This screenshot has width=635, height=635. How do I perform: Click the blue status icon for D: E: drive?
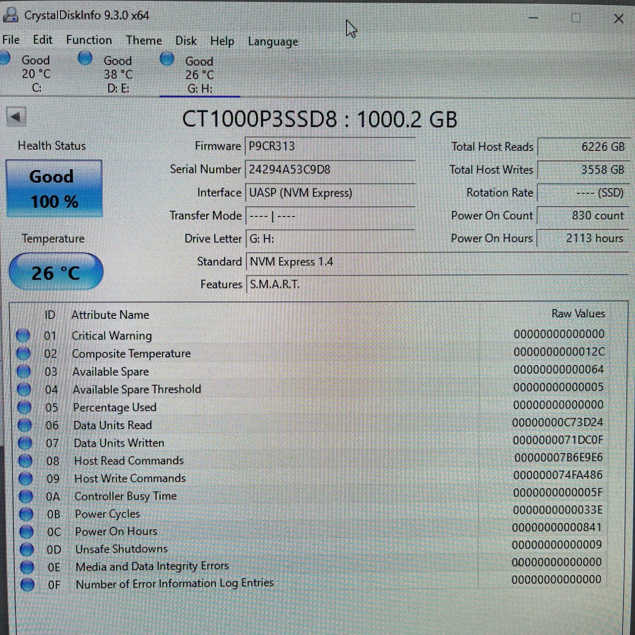click(85, 58)
